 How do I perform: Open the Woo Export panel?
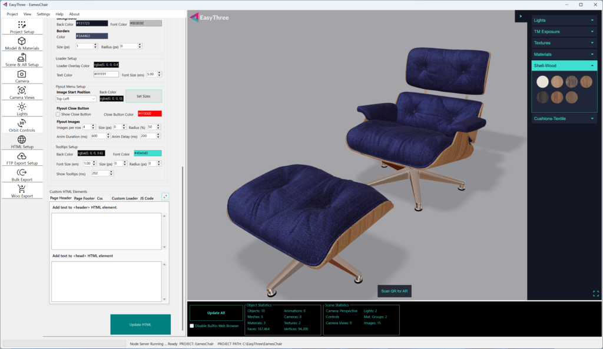click(22, 191)
